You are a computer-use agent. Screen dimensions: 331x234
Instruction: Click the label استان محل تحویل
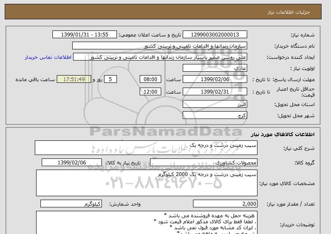(x=294, y=104)
